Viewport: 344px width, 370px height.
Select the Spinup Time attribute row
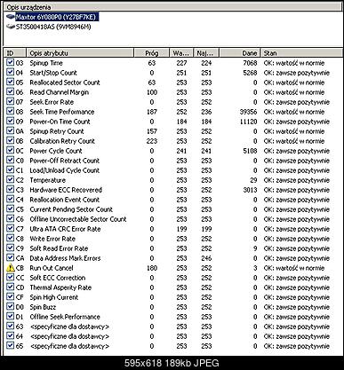point(172,63)
